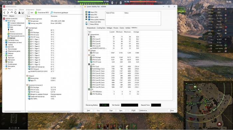Click the Start button in Stability Test
The width and height of the screenshot is (233, 130).
click(89, 110)
